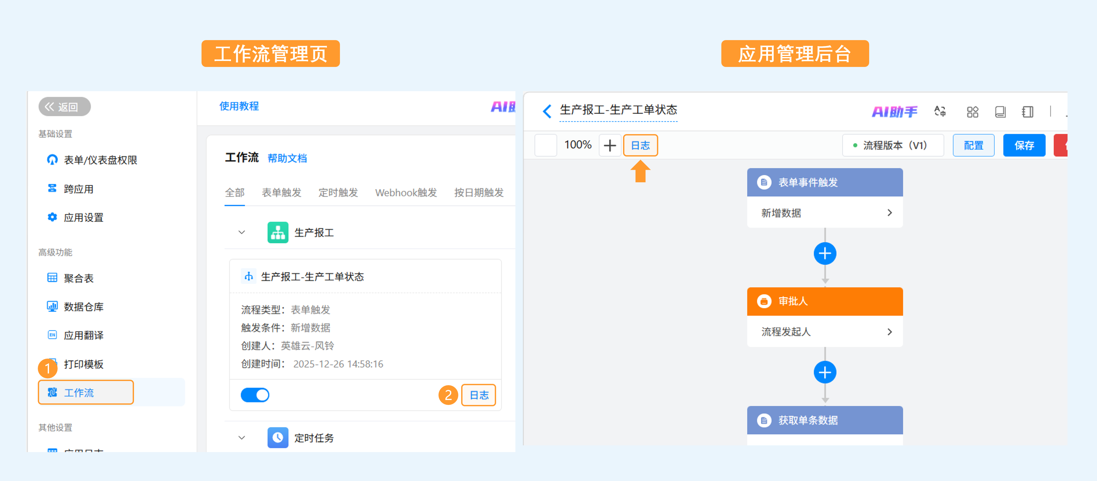Expand 新增数据 node arrow
The height and width of the screenshot is (481, 1097).
coord(889,213)
